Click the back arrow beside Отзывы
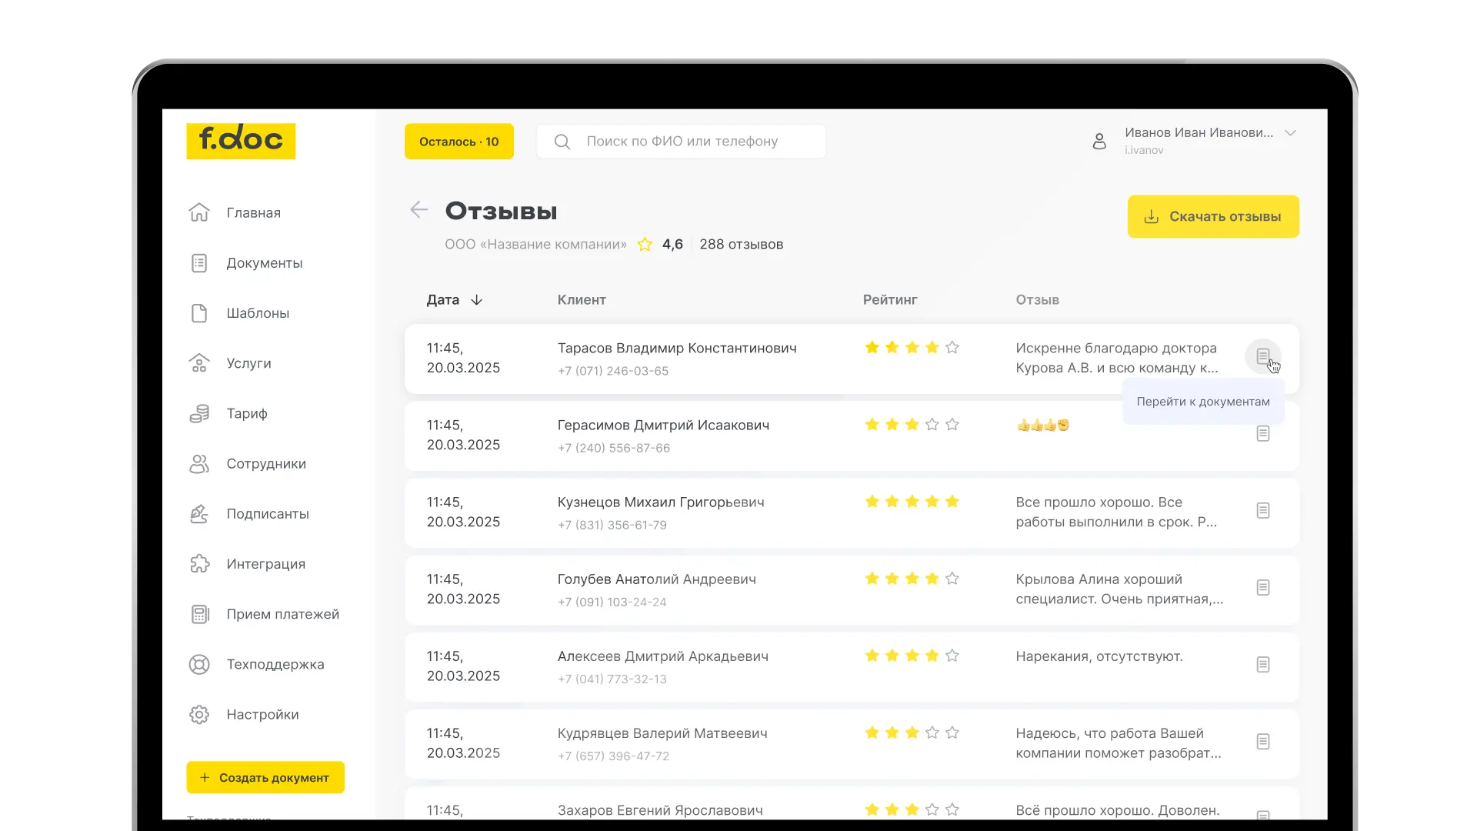This screenshot has height=831, width=1477. coord(418,210)
